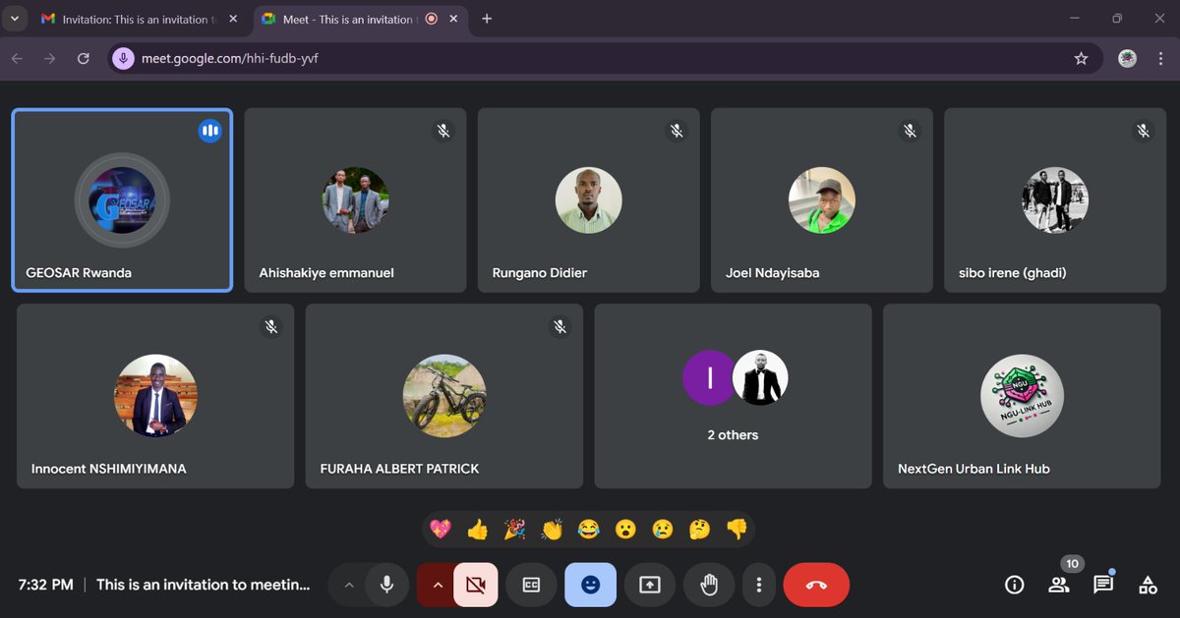Click muted mic icon on Ahishakiye emmanuel
The image size is (1180, 618).
tap(443, 131)
